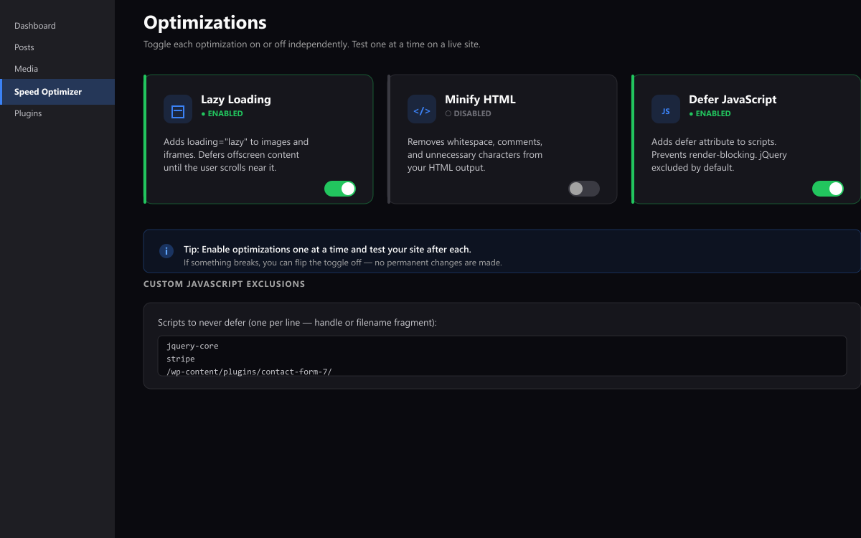Click the Lazy Loading description text
The image size is (861, 538).
coord(236,155)
